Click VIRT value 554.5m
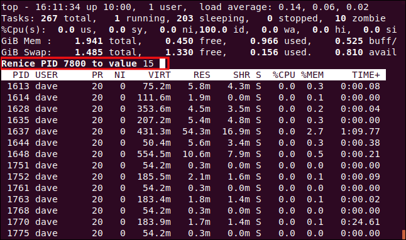 click(154, 154)
